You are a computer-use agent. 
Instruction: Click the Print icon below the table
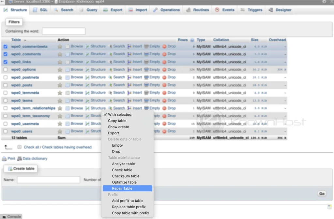pyautogui.click(x=4, y=159)
